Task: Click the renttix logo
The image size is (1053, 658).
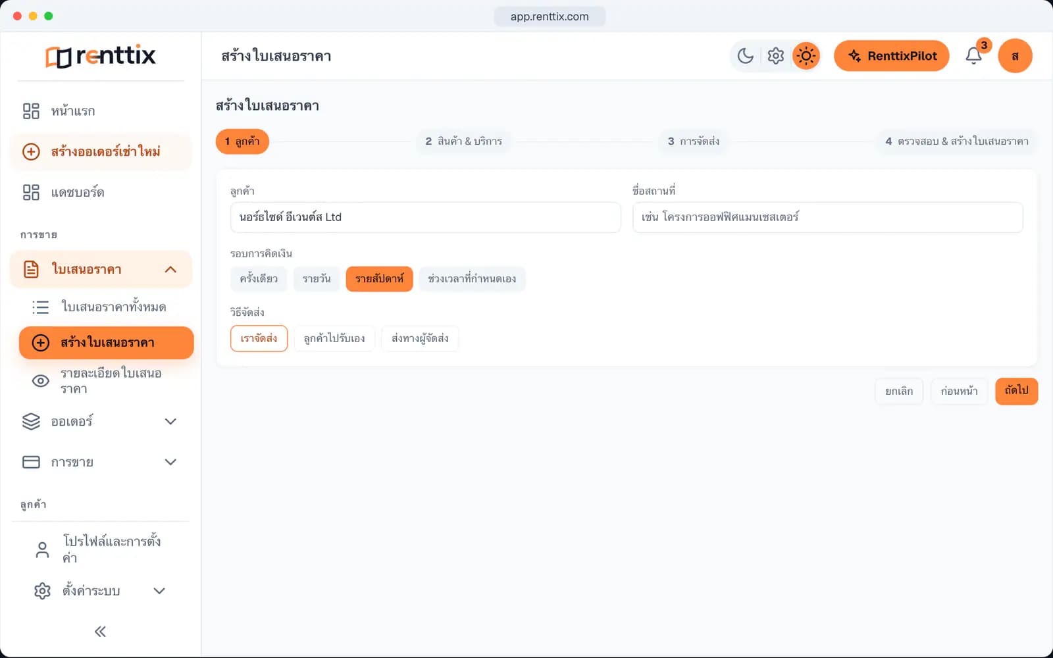Action: [x=101, y=56]
